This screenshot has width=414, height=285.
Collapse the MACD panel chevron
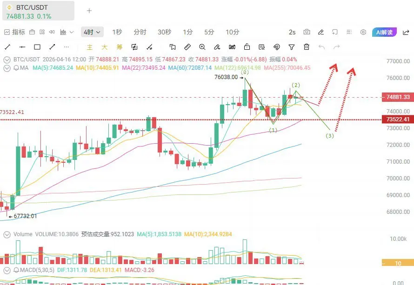[x=7, y=270]
